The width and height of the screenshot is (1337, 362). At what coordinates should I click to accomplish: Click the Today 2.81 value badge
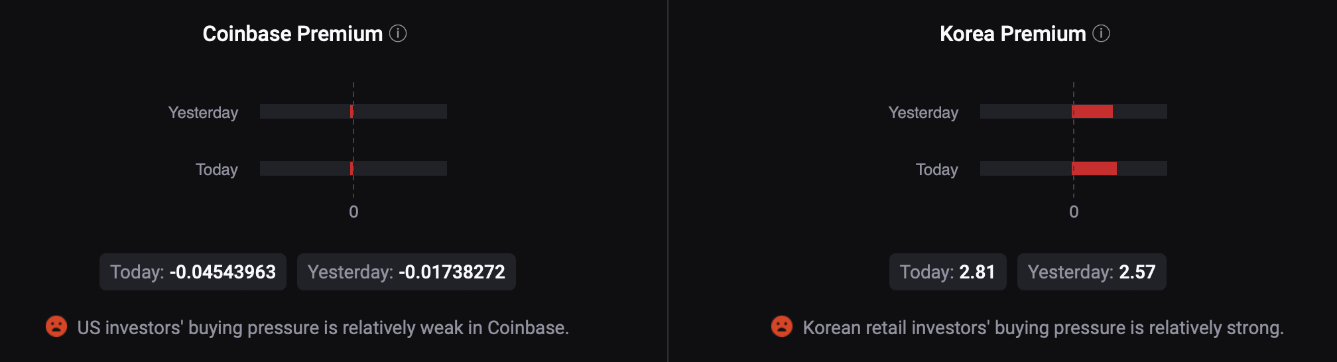(x=947, y=272)
